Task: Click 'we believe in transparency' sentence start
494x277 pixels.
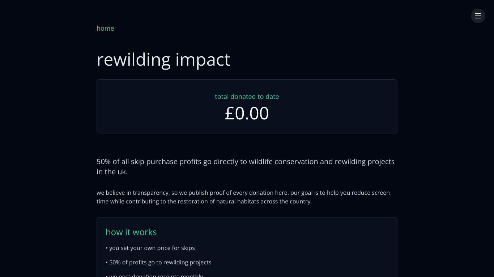Action: click(133, 193)
